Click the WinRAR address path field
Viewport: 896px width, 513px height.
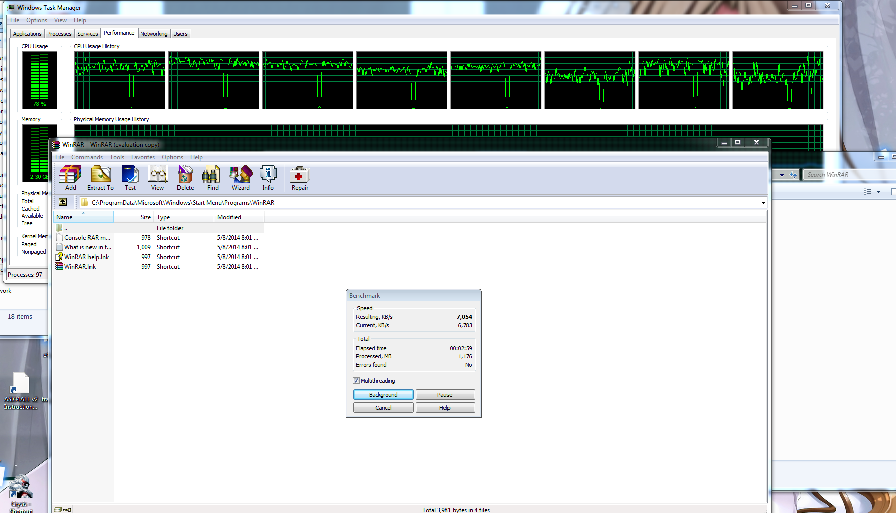[421, 203]
